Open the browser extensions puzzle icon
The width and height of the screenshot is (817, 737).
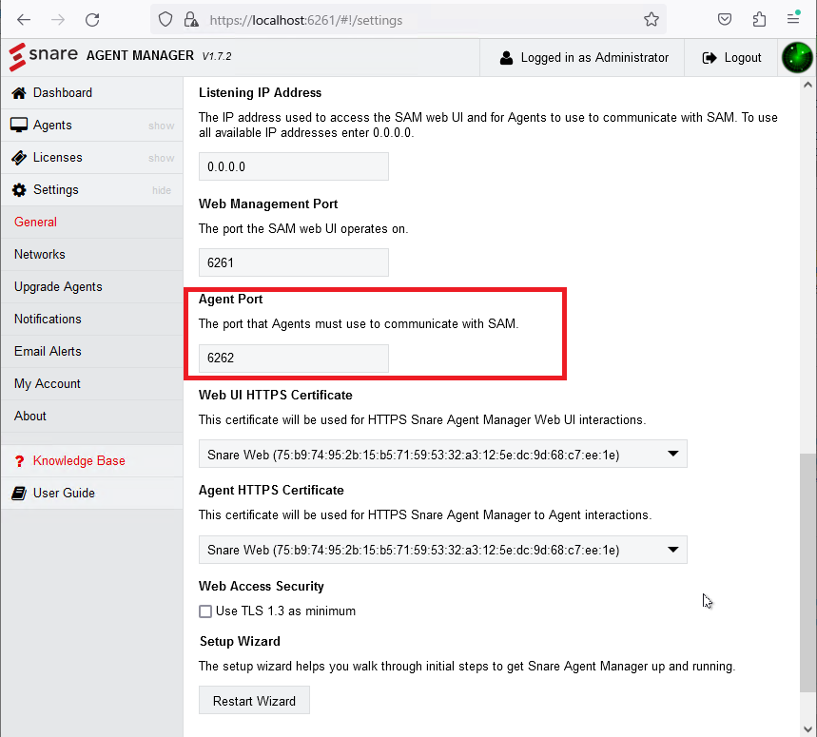[759, 20]
